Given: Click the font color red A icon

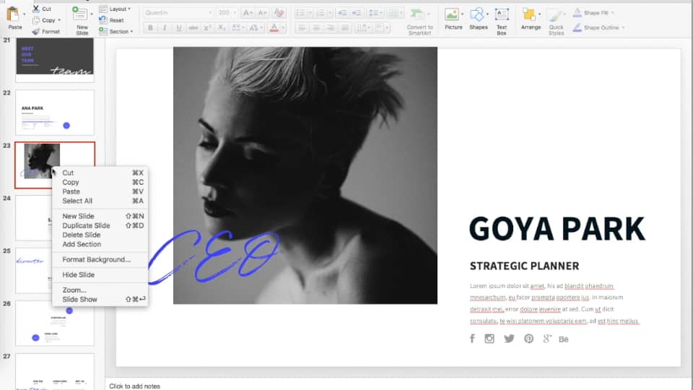Looking at the screenshot, I should tap(274, 28).
